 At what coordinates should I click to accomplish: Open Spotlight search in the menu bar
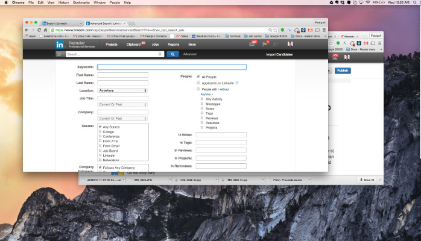click(x=414, y=2)
